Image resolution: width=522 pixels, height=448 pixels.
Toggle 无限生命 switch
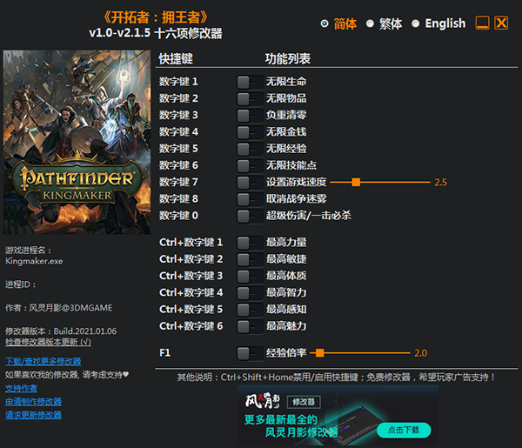point(250,83)
